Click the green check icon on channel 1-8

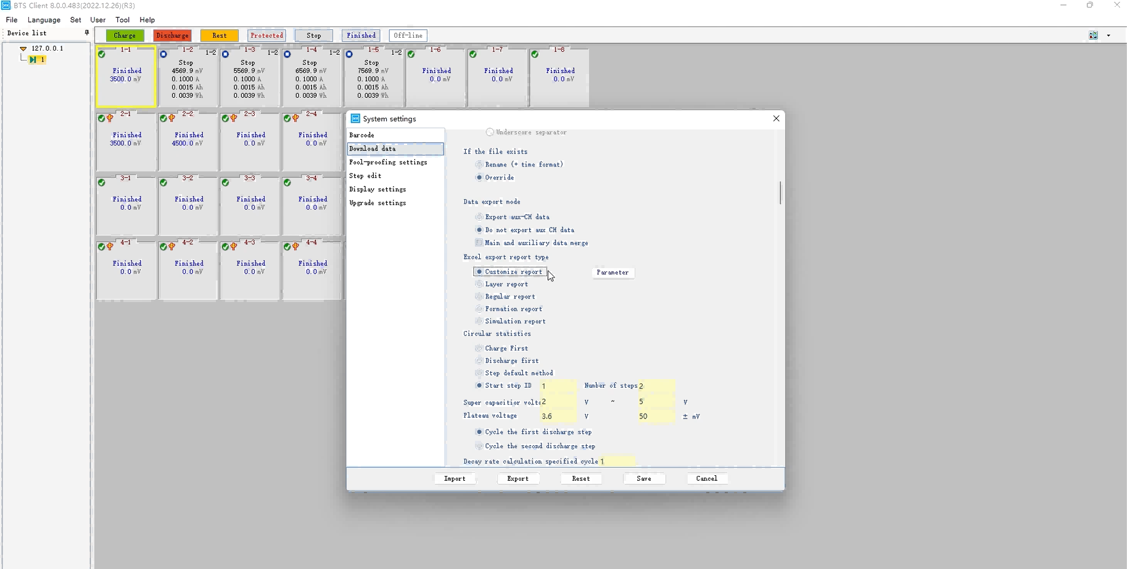click(535, 54)
